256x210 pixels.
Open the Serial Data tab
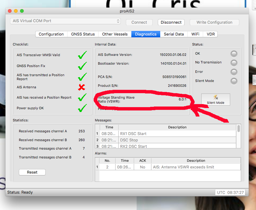pyautogui.click(x=174, y=34)
